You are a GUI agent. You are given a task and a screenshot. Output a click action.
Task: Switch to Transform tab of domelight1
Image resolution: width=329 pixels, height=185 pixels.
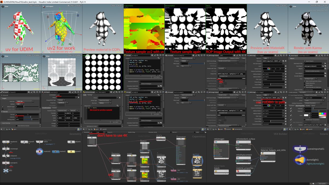(292, 106)
